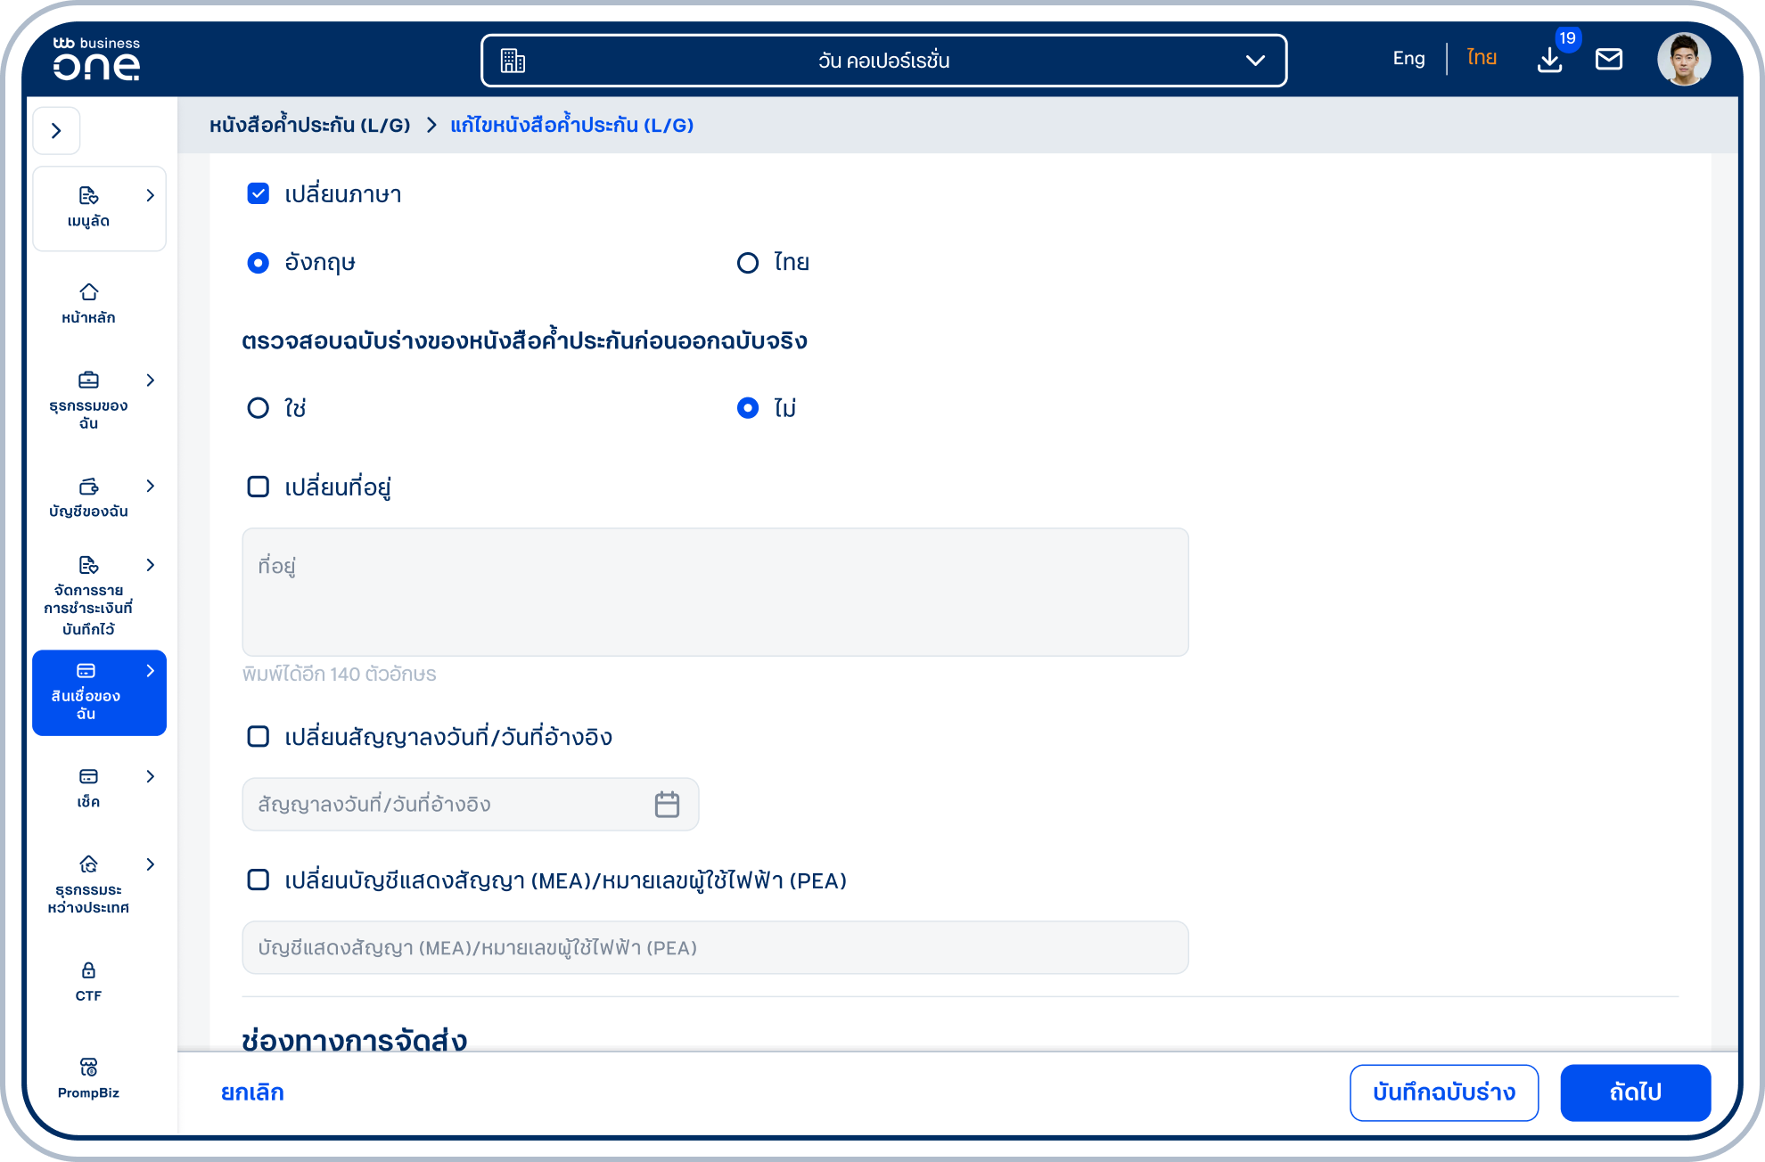The width and height of the screenshot is (1765, 1162).
Task: Open the เช็ค cheque sidebar icon
Action: tap(88, 776)
